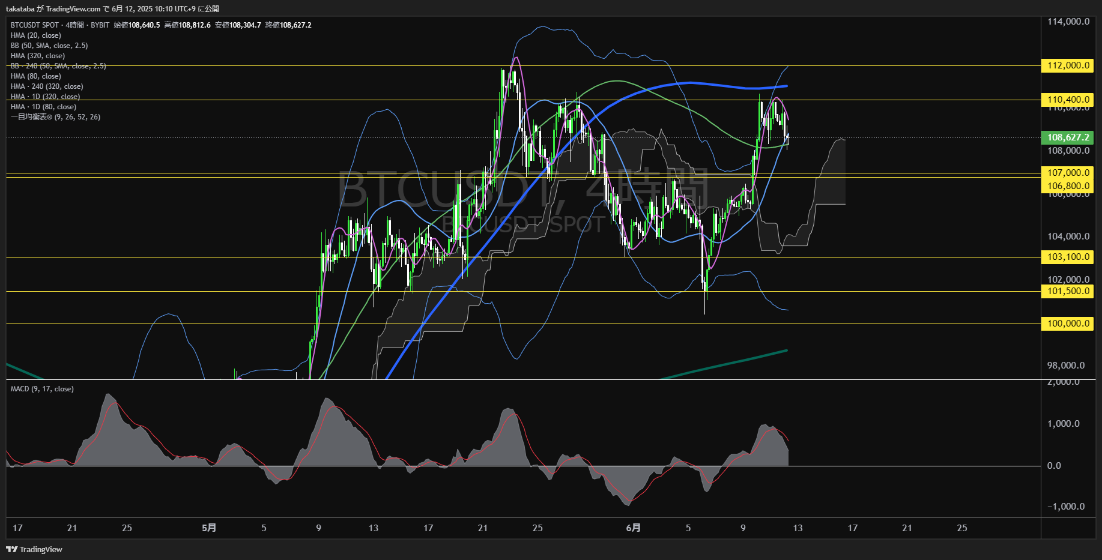The image size is (1102, 560).
Task: Click the 5月 label on time axis
Action: 209,528
